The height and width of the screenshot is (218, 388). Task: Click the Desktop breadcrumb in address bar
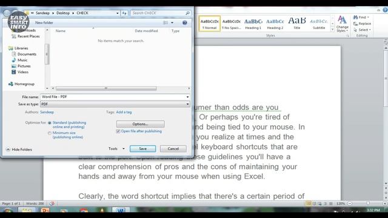pyautogui.click(x=63, y=13)
